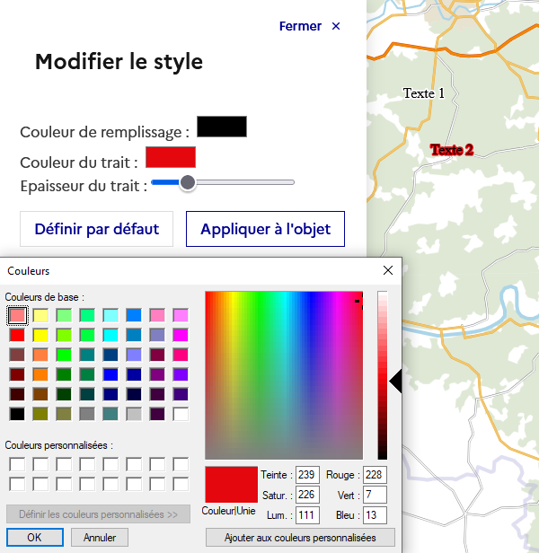Select the light gray basic color
Image resolution: width=539 pixels, height=553 pixels.
(x=134, y=414)
